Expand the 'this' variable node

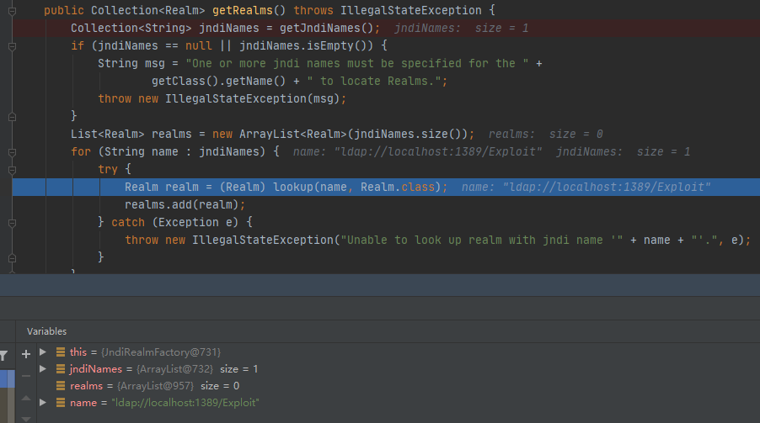(44, 352)
